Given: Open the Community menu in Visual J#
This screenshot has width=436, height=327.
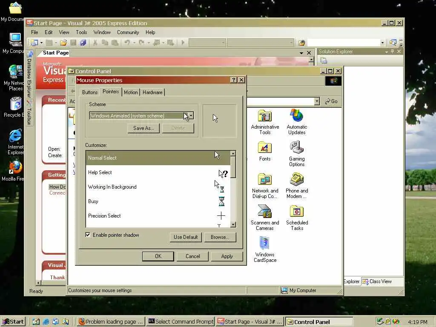Looking at the screenshot, I should click(x=128, y=32).
